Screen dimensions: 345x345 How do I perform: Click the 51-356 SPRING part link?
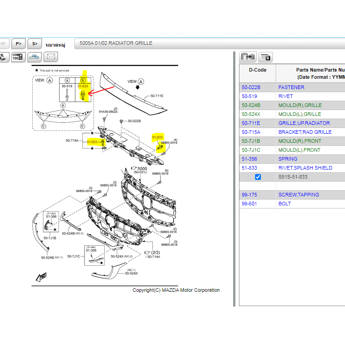(288, 159)
